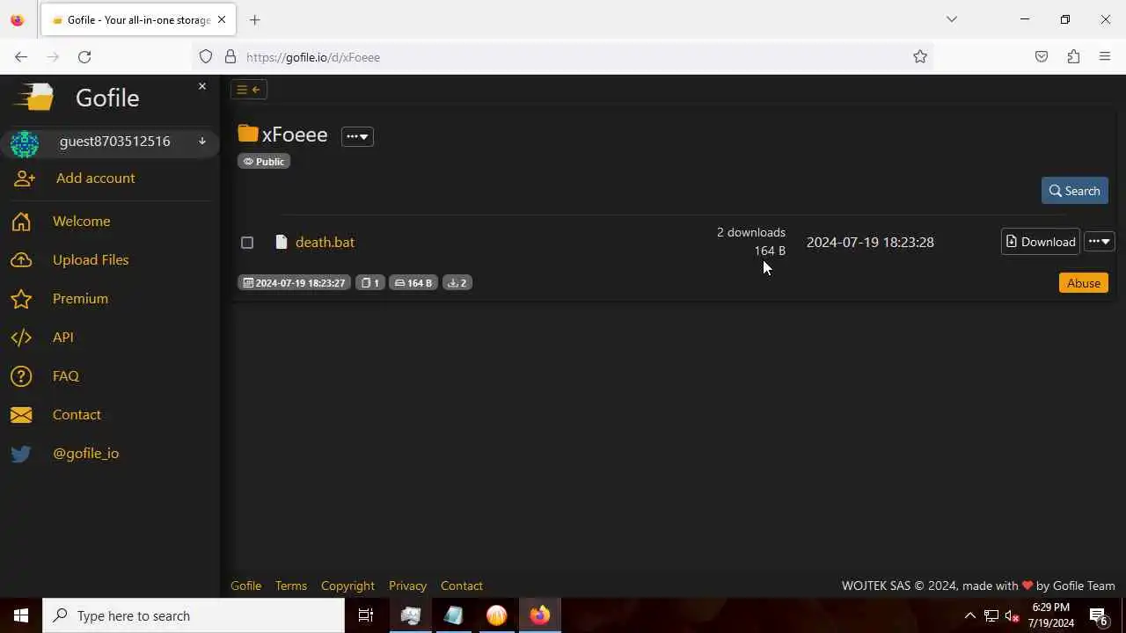
Task: Expand the xFoeee folder options dropdown
Action: pyautogui.click(x=357, y=136)
